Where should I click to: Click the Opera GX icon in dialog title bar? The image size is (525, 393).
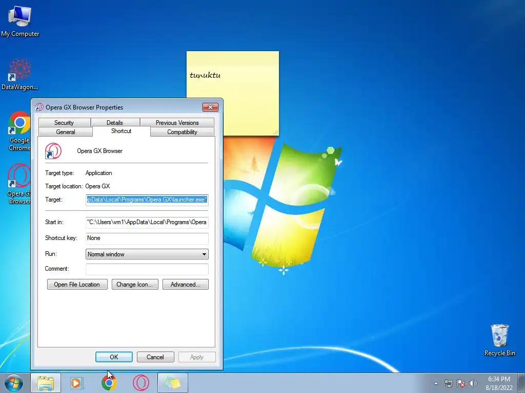39,107
